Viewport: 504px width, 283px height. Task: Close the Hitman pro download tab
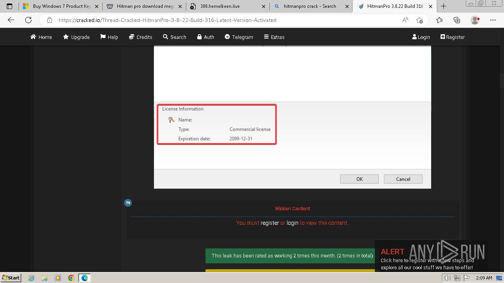tap(180, 6)
